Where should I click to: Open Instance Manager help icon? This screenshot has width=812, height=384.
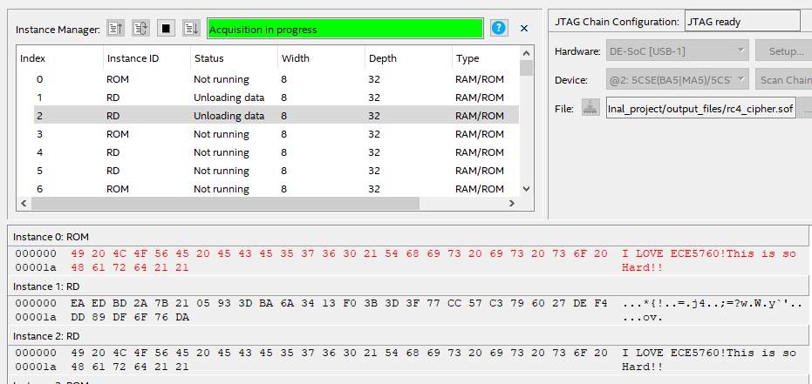click(498, 29)
